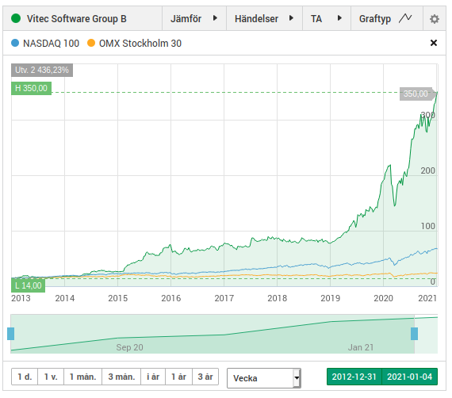Click the 100 y-axis value
The height and width of the screenshot is (398, 452).
coord(427,226)
